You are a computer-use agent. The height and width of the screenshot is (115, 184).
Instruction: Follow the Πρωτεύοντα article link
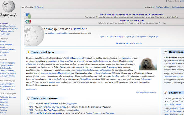click(77, 58)
